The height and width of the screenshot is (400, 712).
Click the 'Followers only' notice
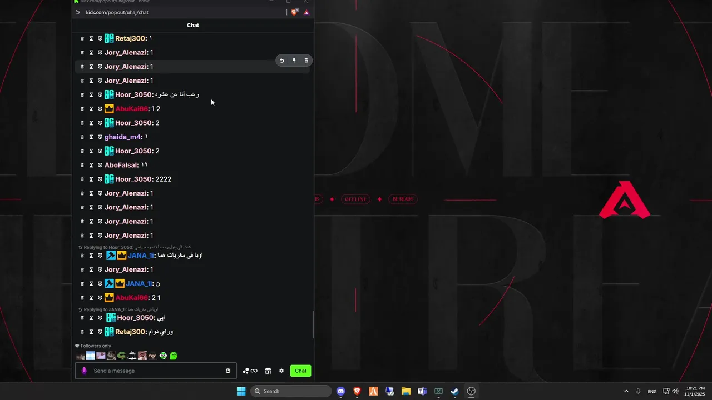[93, 346]
